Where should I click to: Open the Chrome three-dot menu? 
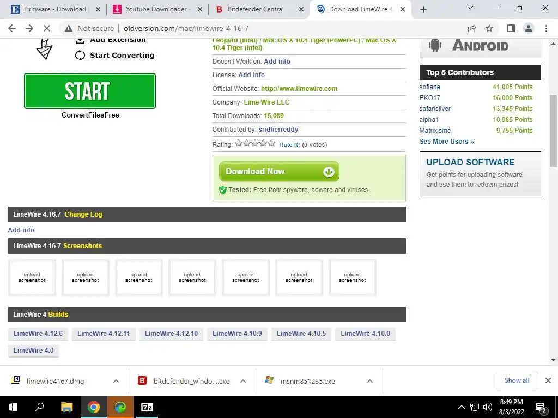click(x=546, y=28)
